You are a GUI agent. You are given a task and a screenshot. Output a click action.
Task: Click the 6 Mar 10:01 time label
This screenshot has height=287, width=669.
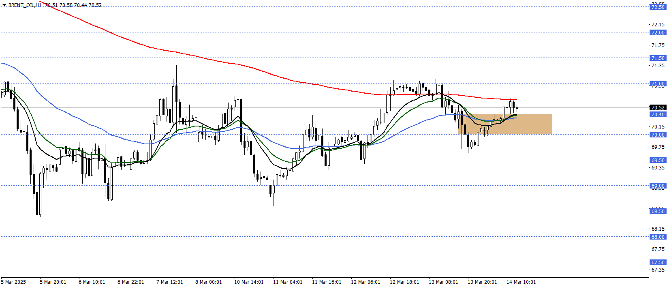pos(92,282)
